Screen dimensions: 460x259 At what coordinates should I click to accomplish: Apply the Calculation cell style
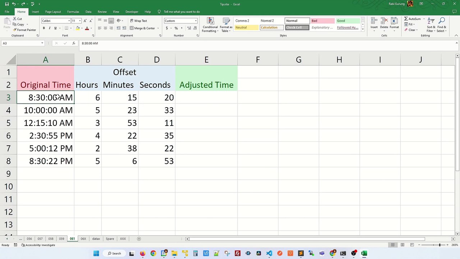coord(271,27)
